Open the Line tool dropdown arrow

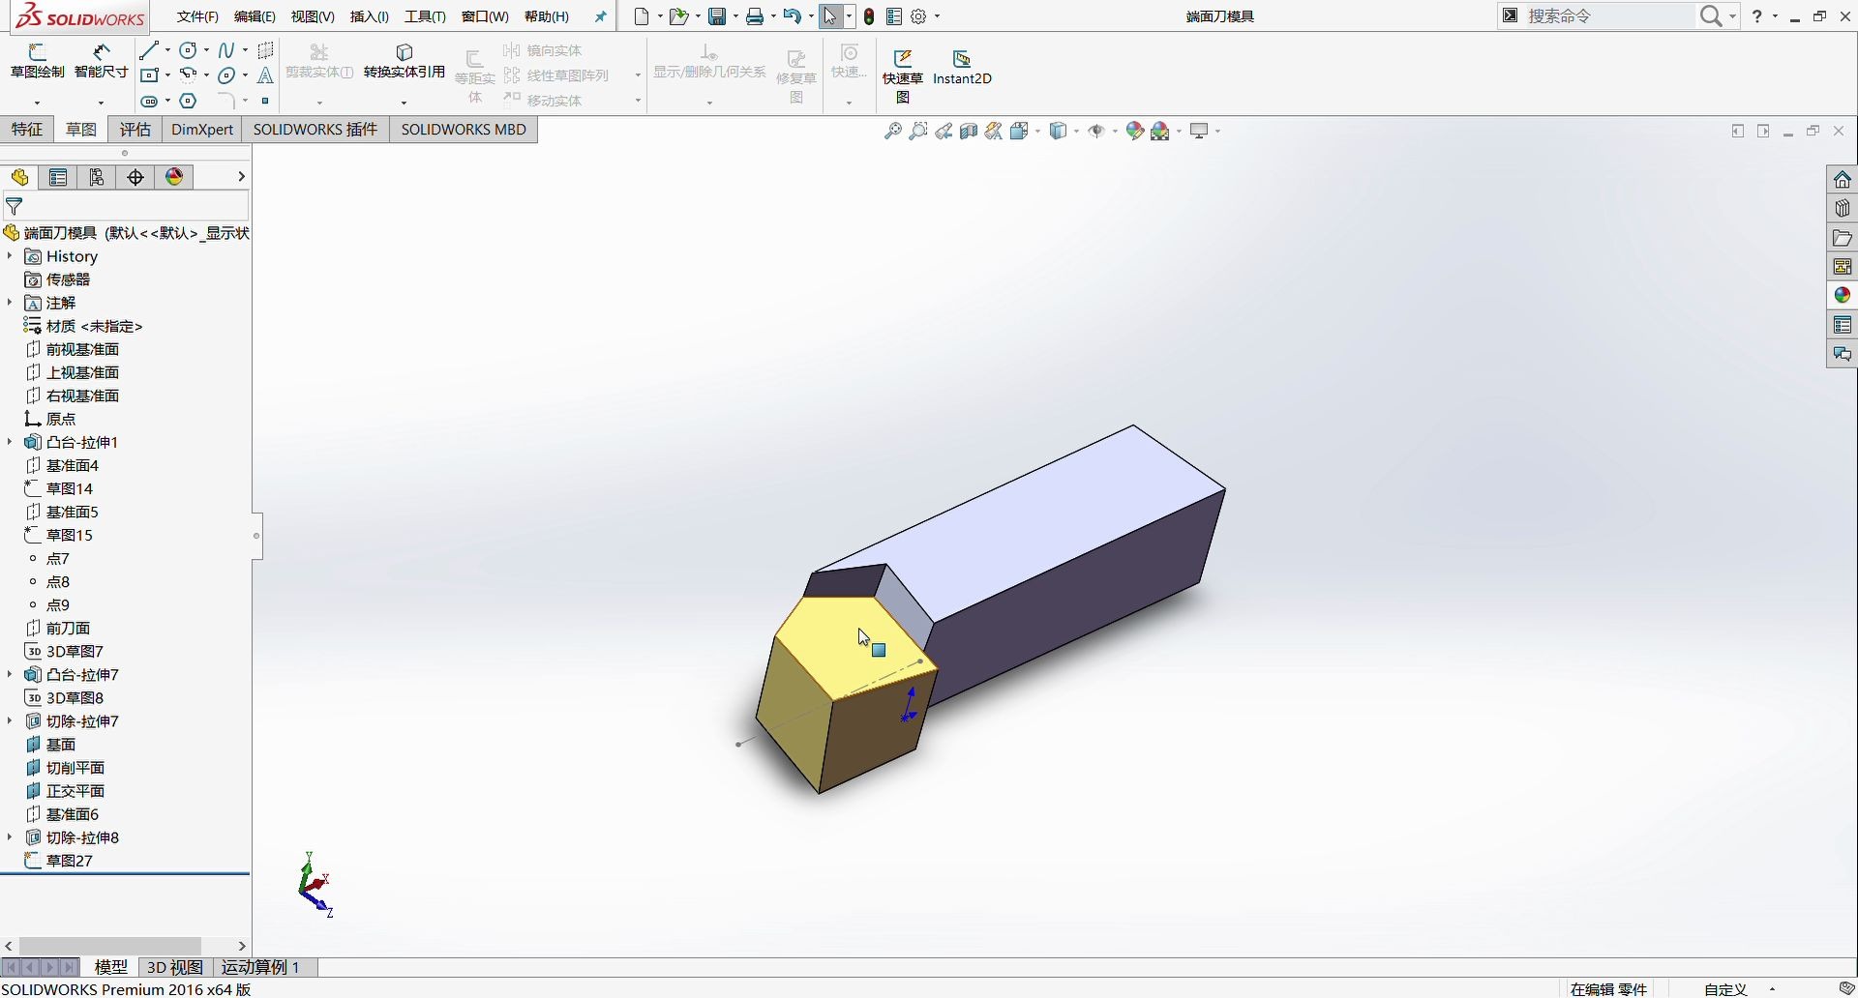coord(167,50)
